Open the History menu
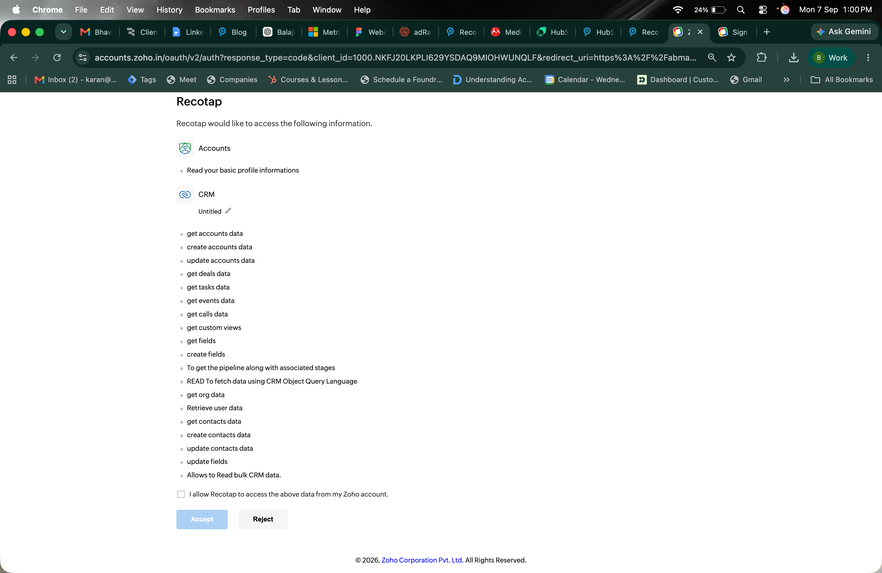882x573 pixels. point(169,10)
